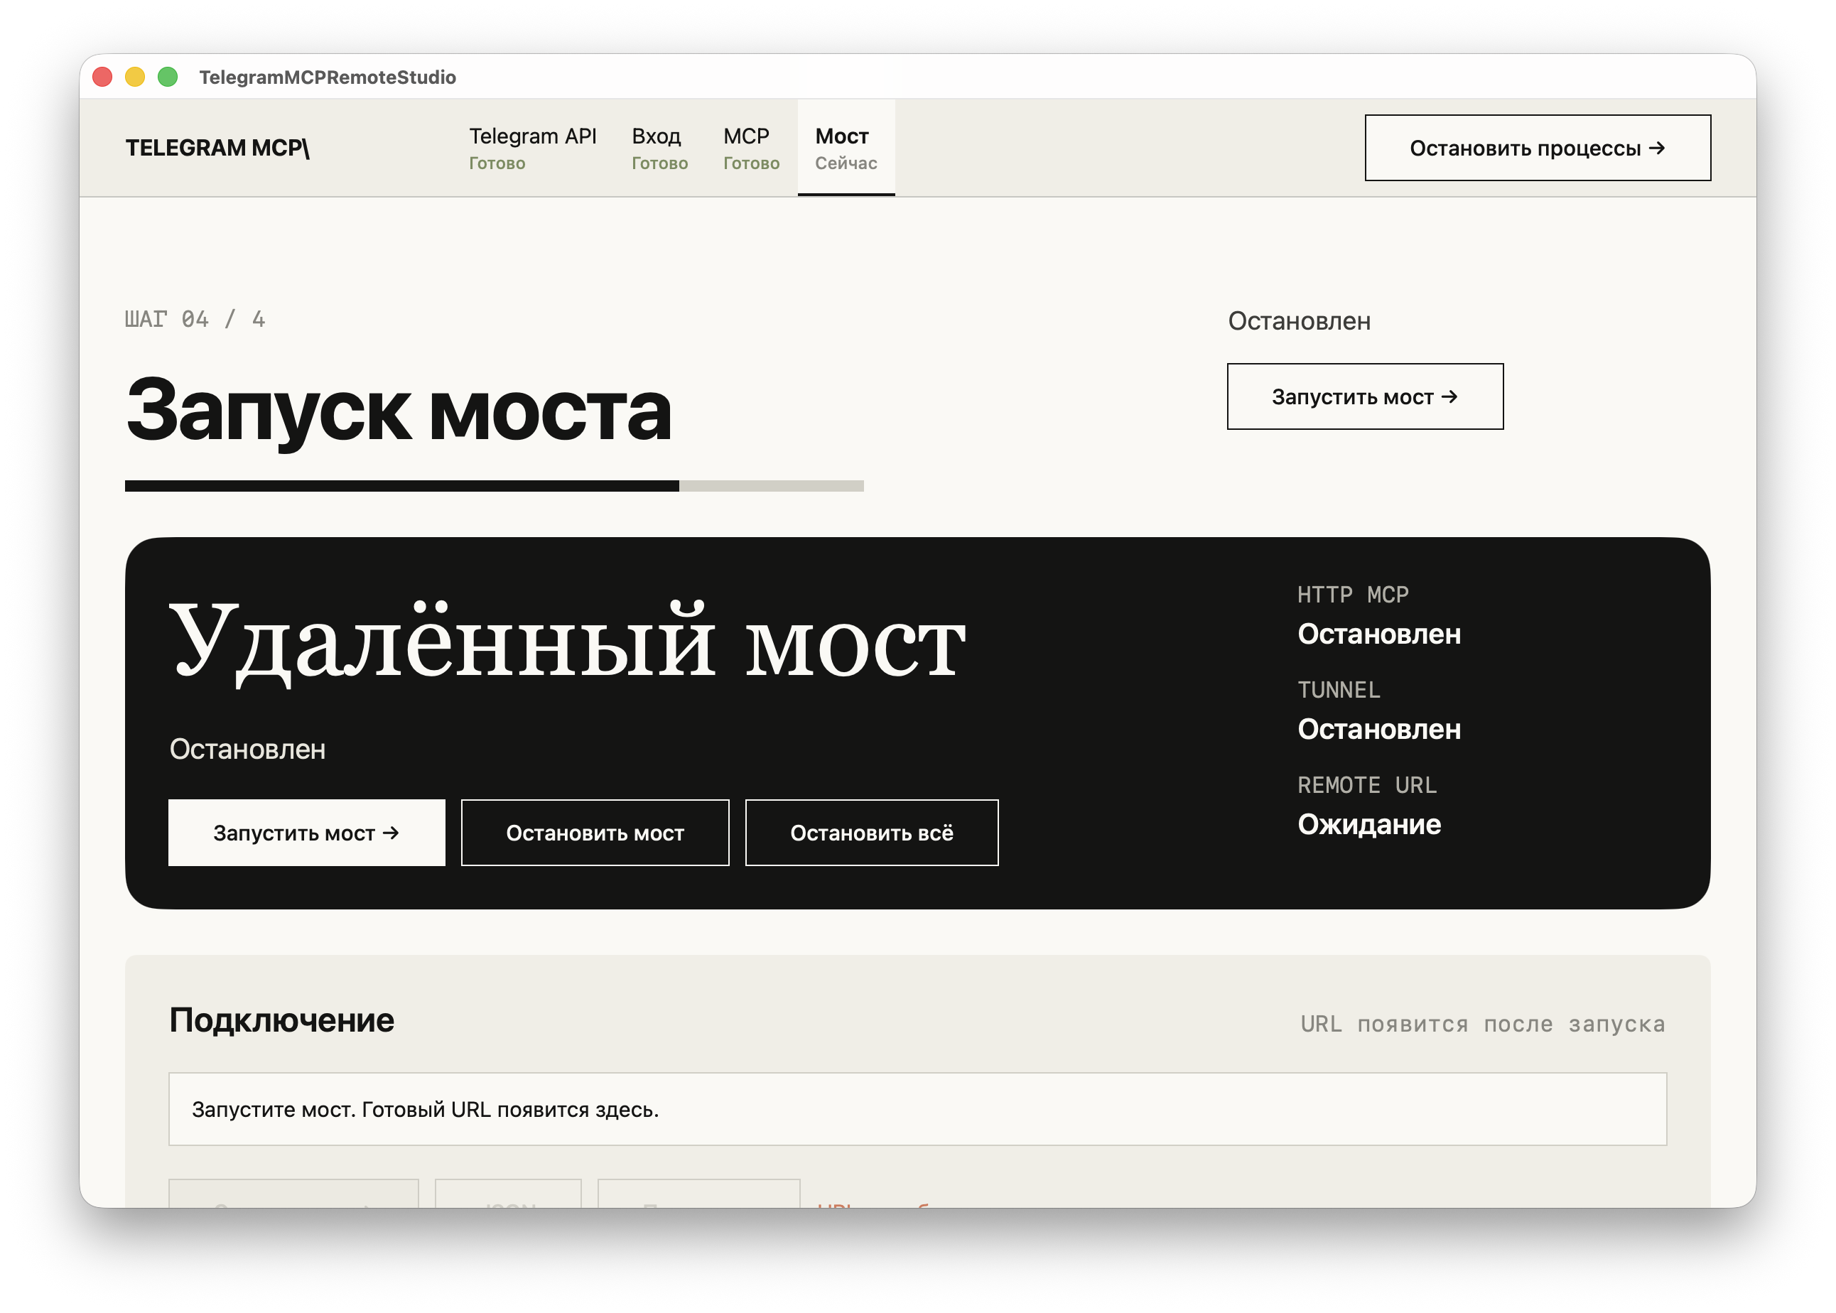
Task: Go to the MCP step tab
Action: coord(751,148)
